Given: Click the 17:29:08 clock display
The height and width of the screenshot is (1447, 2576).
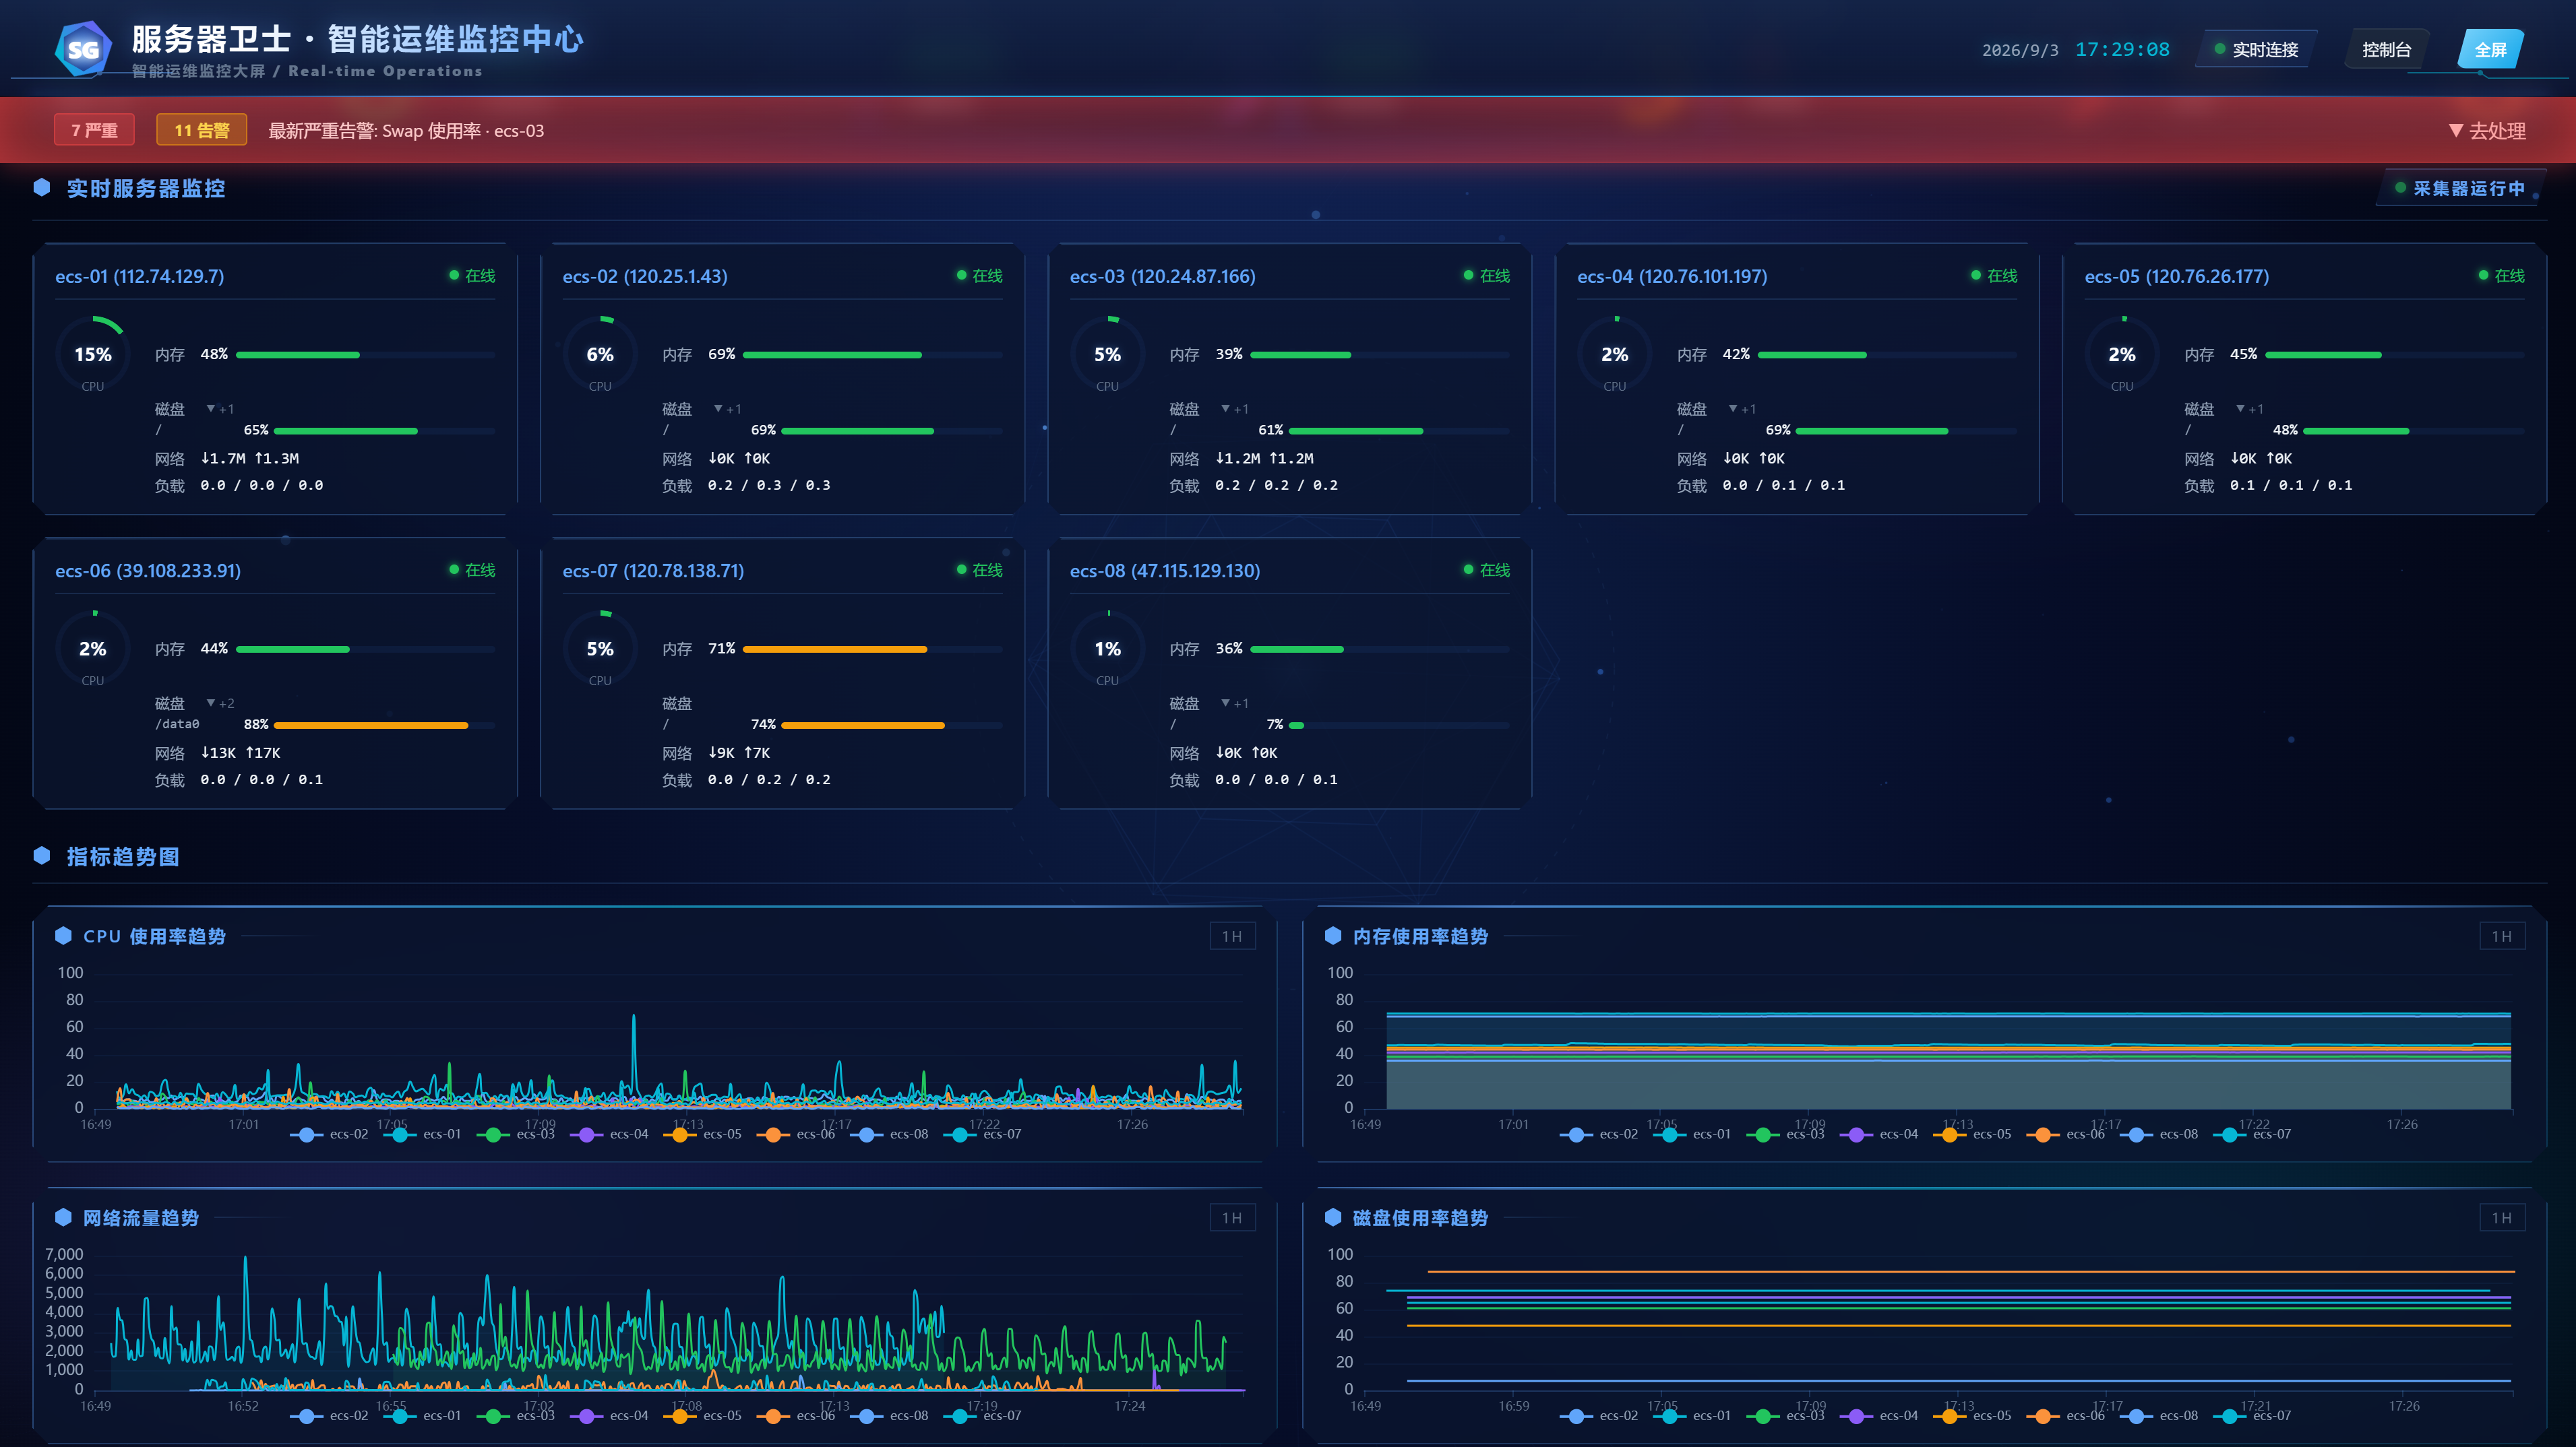Looking at the screenshot, I should pyautogui.click(x=2122, y=49).
